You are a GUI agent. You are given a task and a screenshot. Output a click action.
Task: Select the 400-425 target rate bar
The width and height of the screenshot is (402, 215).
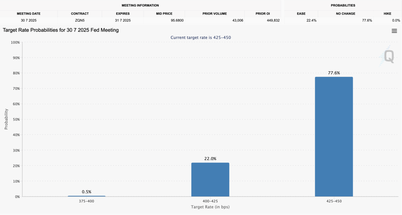point(210,180)
